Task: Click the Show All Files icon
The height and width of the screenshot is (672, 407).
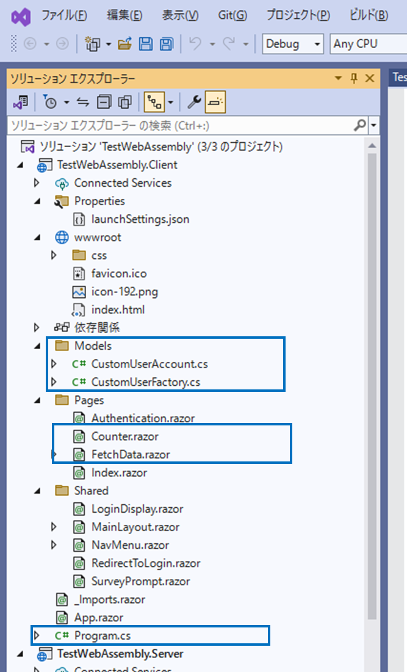Action: point(125,101)
